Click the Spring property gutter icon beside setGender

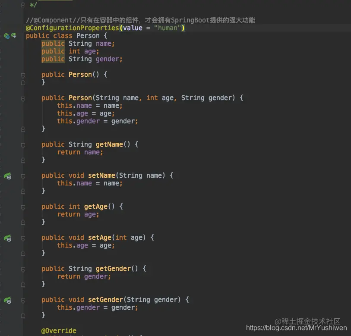(x=8, y=300)
